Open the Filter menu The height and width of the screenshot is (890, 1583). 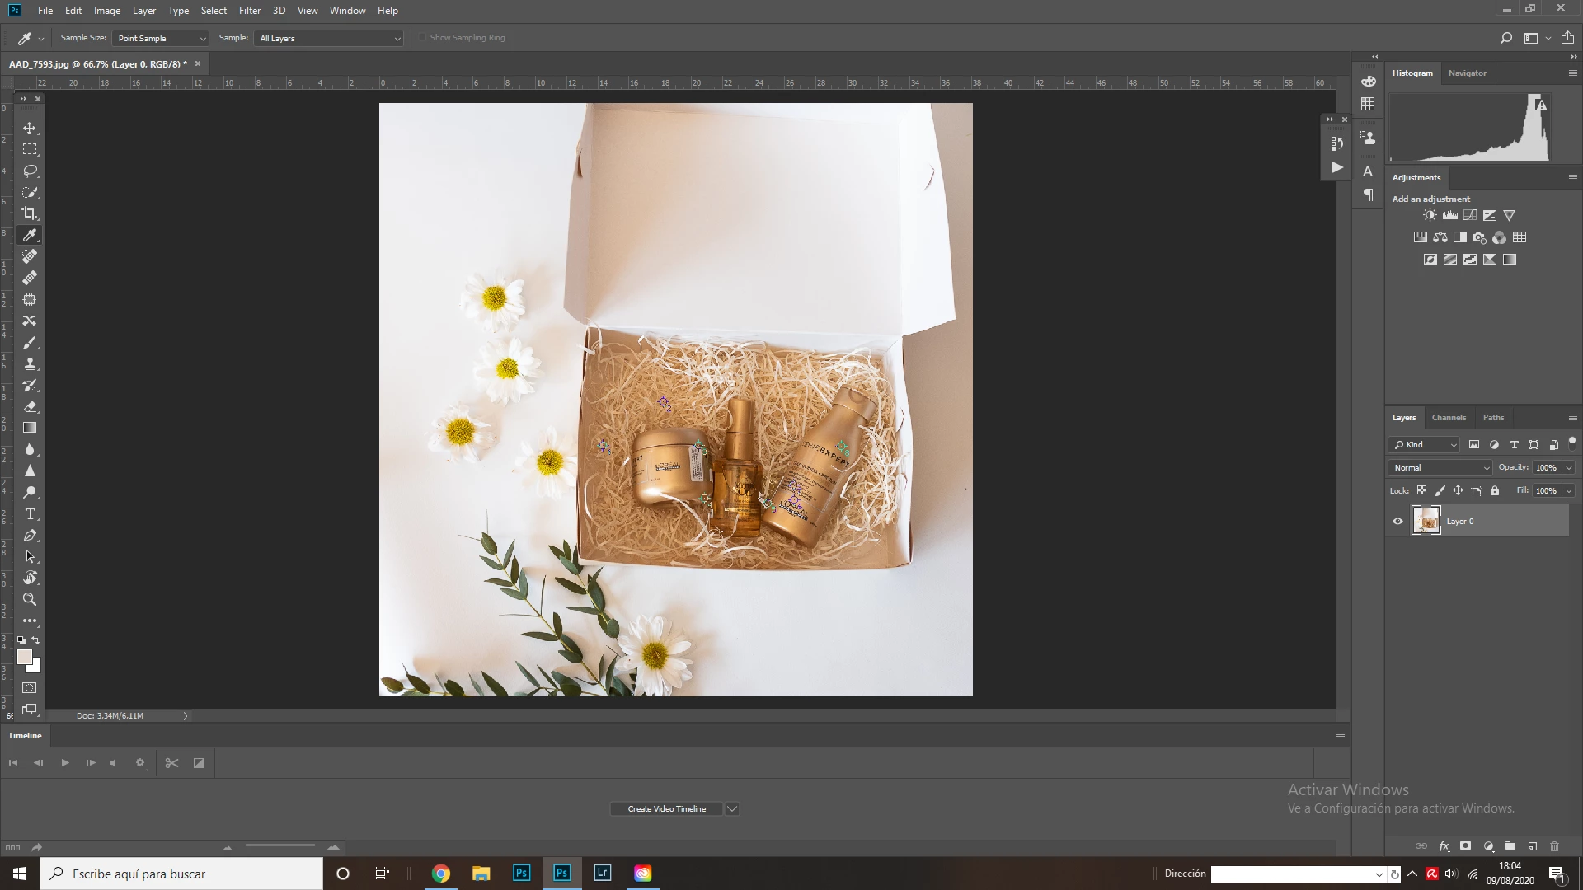(249, 11)
